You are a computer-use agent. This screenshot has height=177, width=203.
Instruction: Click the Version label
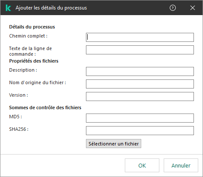tap(19, 95)
